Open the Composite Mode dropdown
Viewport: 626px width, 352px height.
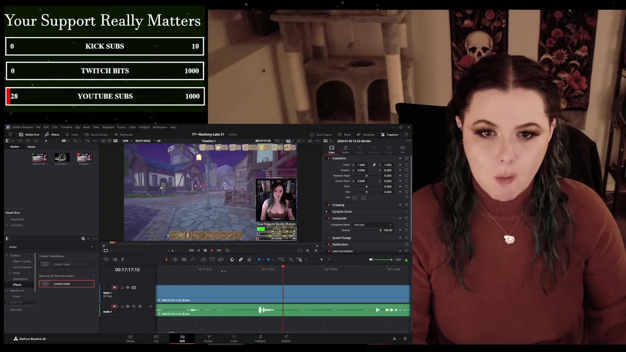coord(373,225)
